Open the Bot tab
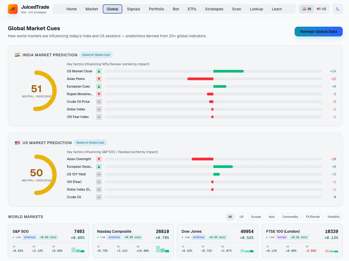The width and height of the screenshot is (349, 261). (x=176, y=9)
